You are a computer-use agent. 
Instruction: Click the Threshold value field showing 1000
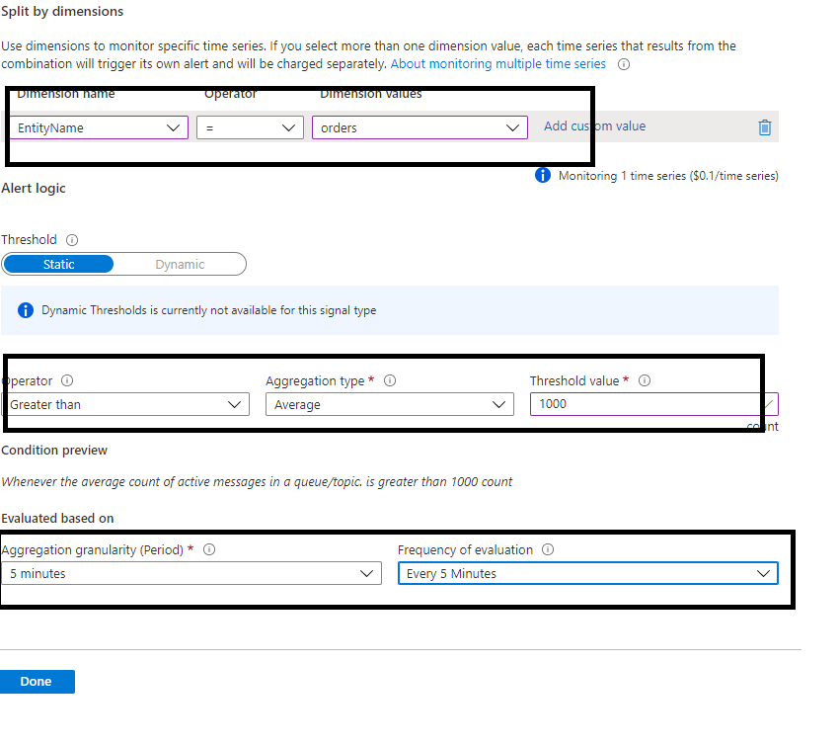coord(642,404)
